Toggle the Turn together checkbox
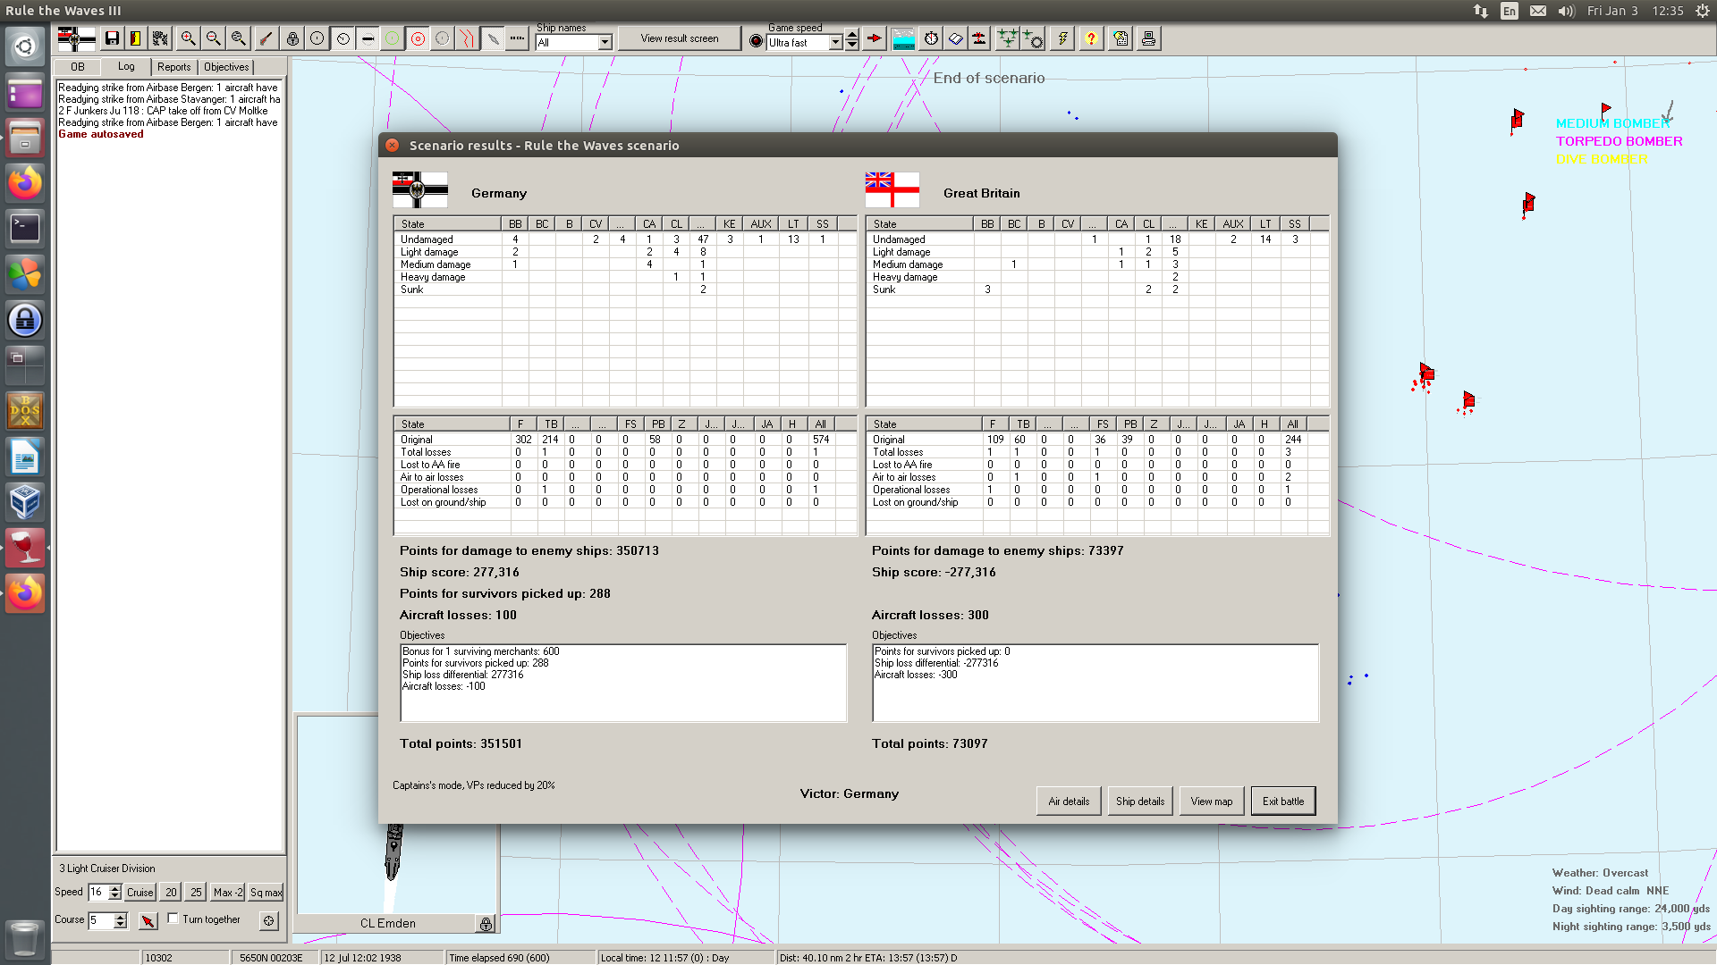Screen dimensions: 1717x965 (x=173, y=919)
